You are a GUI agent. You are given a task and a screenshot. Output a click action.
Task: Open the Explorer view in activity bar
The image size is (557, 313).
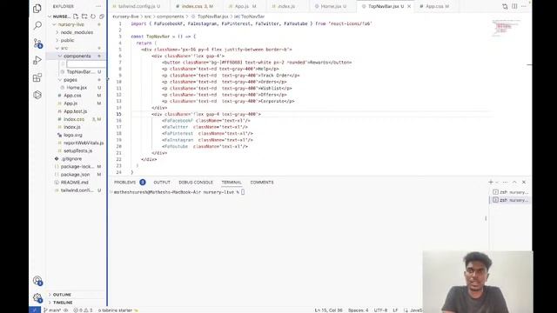[x=37, y=9]
